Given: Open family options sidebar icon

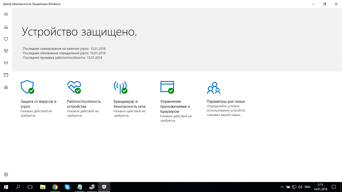Looking at the screenshot, I should pos(6,87).
